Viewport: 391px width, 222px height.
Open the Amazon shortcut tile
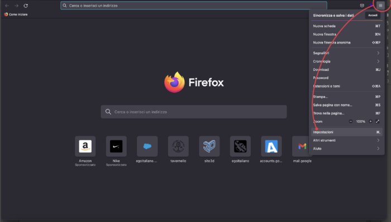tap(85, 146)
